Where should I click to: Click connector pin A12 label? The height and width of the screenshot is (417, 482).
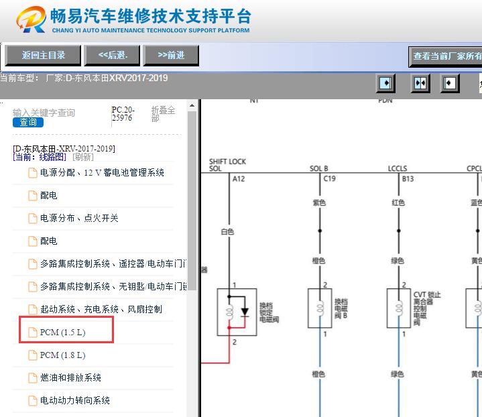(239, 179)
